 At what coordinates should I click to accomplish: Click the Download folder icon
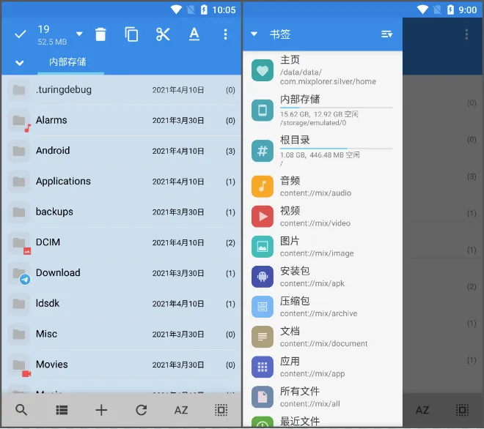(x=19, y=273)
